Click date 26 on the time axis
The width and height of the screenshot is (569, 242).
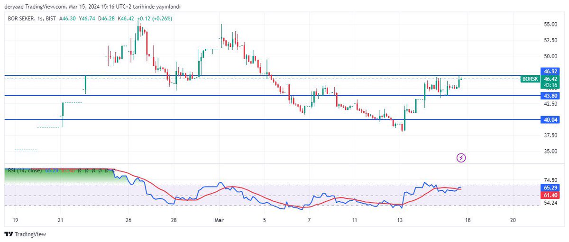click(128, 220)
